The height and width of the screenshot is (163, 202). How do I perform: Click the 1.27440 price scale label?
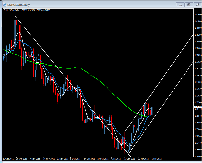[x=198, y=143]
